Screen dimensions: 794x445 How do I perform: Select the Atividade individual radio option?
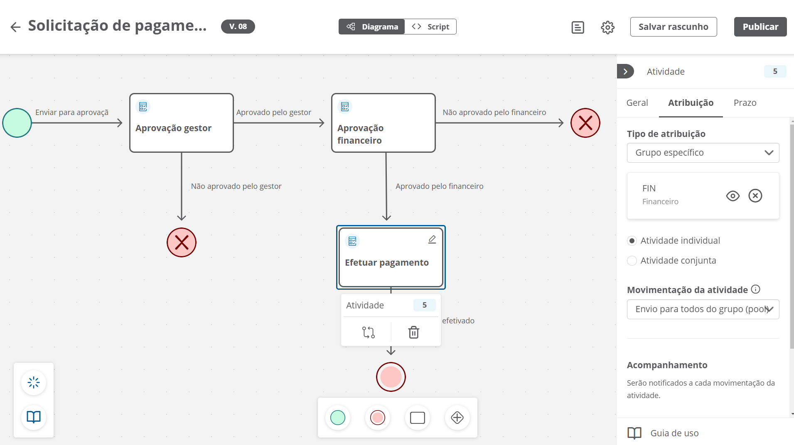(632, 241)
